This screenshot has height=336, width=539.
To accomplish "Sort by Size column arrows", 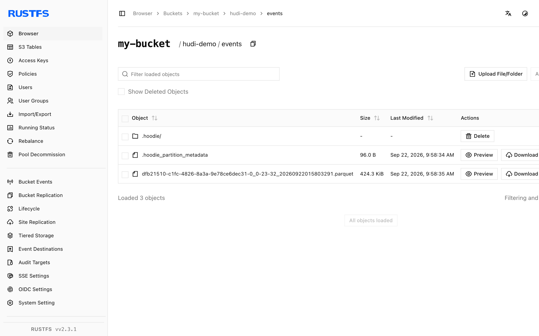I will (x=377, y=118).
